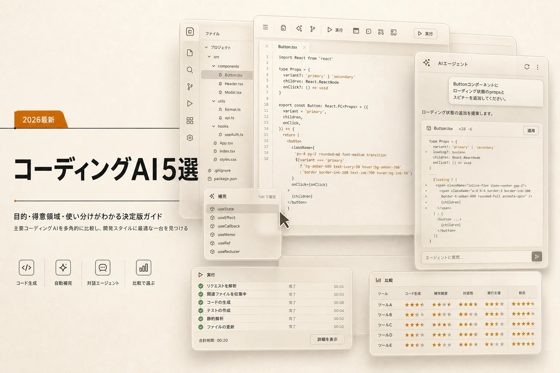560x373 pixels.
Task: Click the rounded square icon beside terminal icon
Action: click(369, 31)
